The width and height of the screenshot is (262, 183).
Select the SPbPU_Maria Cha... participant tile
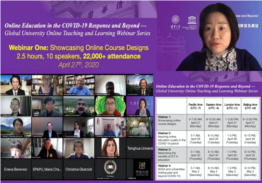(x=47, y=169)
